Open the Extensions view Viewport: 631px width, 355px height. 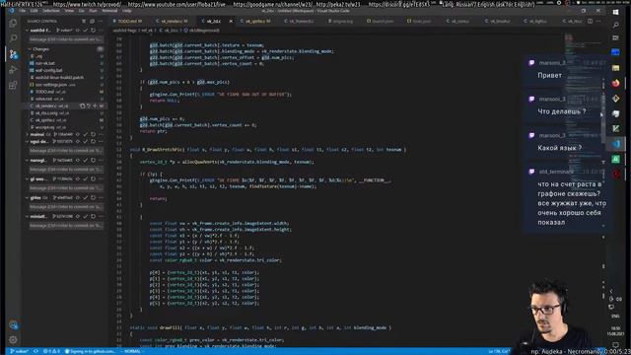pos(13,85)
